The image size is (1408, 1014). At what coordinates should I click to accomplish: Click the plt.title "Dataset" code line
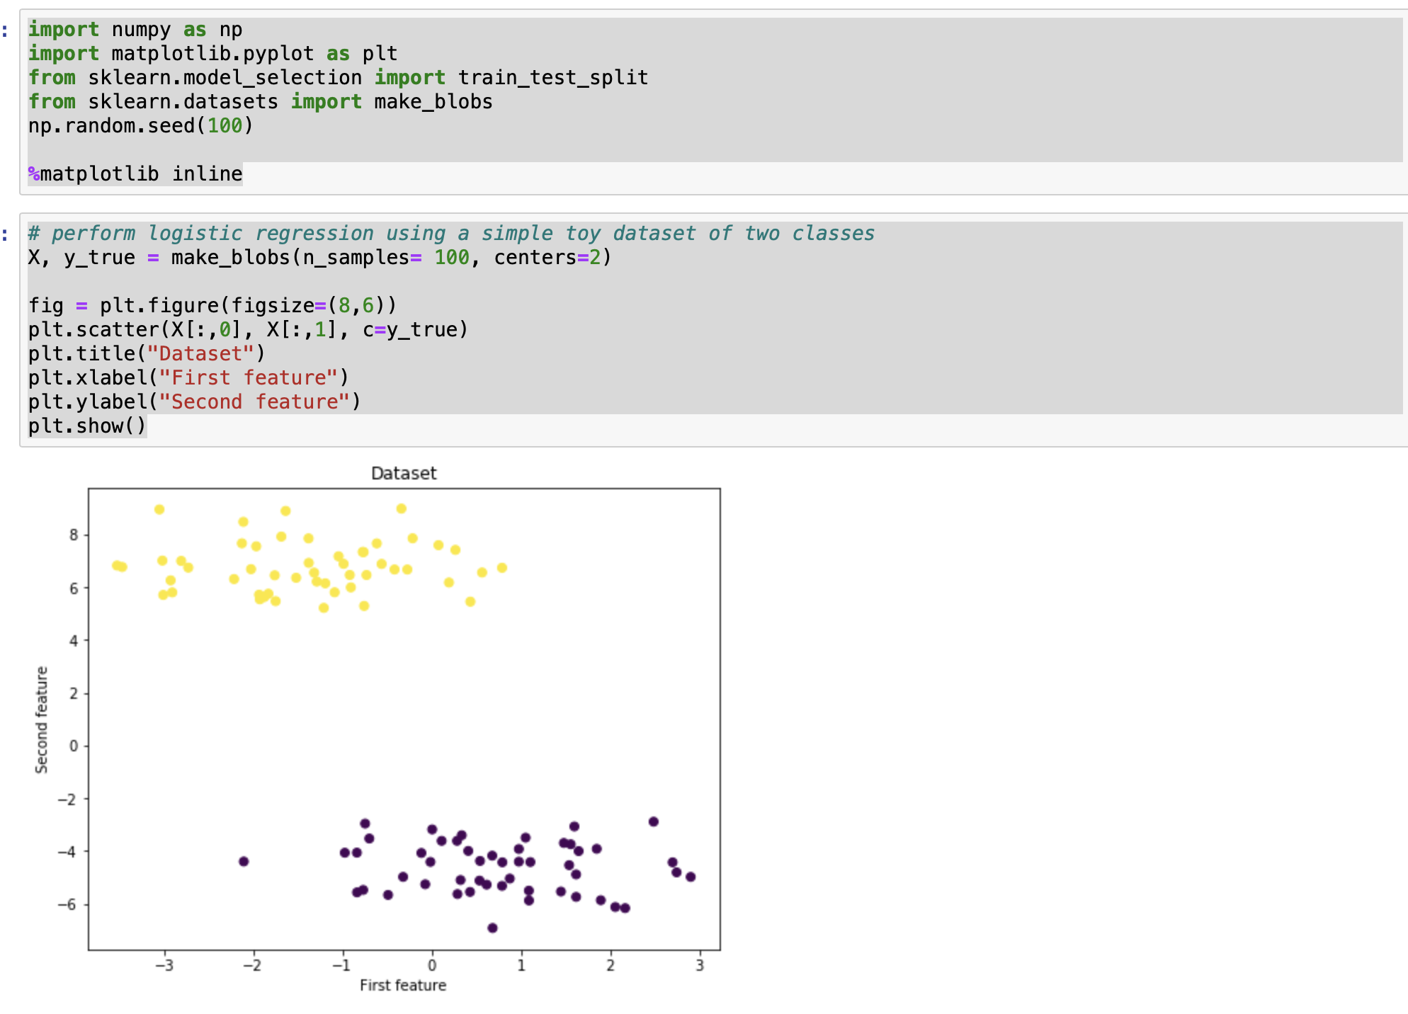click(x=146, y=354)
